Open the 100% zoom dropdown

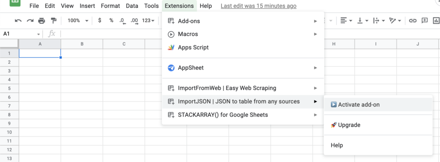(x=78, y=21)
